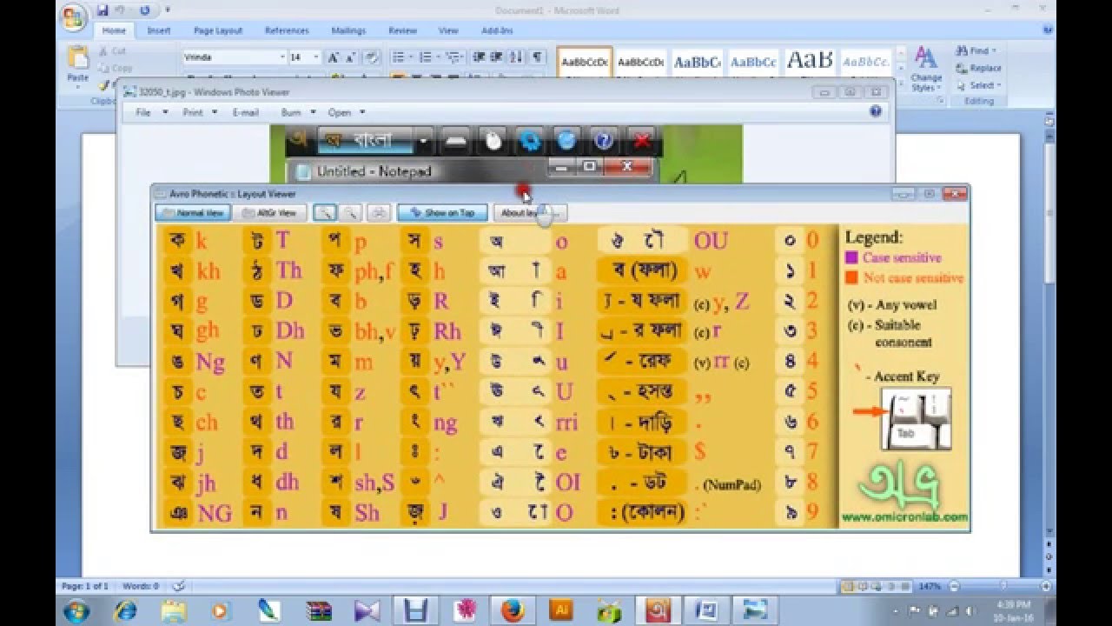Switch to the Mailings ribbon tab
This screenshot has height=626, width=1112.
tap(348, 30)
